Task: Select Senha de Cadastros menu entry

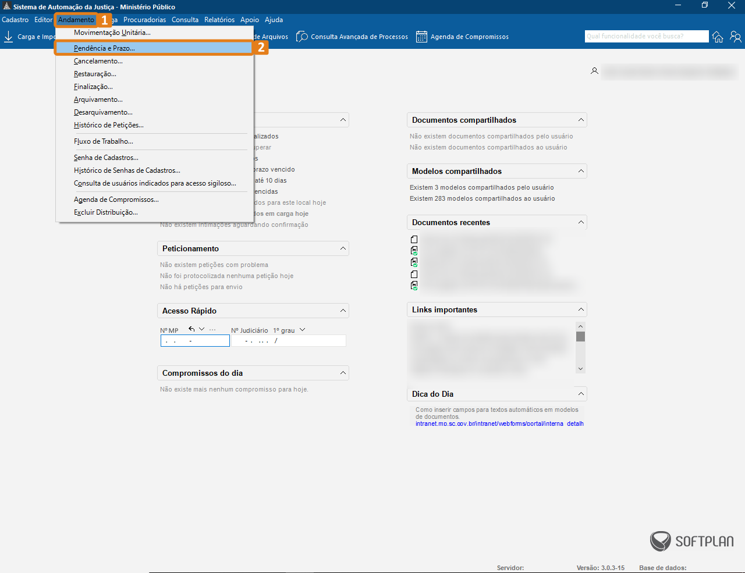Action: pos(155,158)
